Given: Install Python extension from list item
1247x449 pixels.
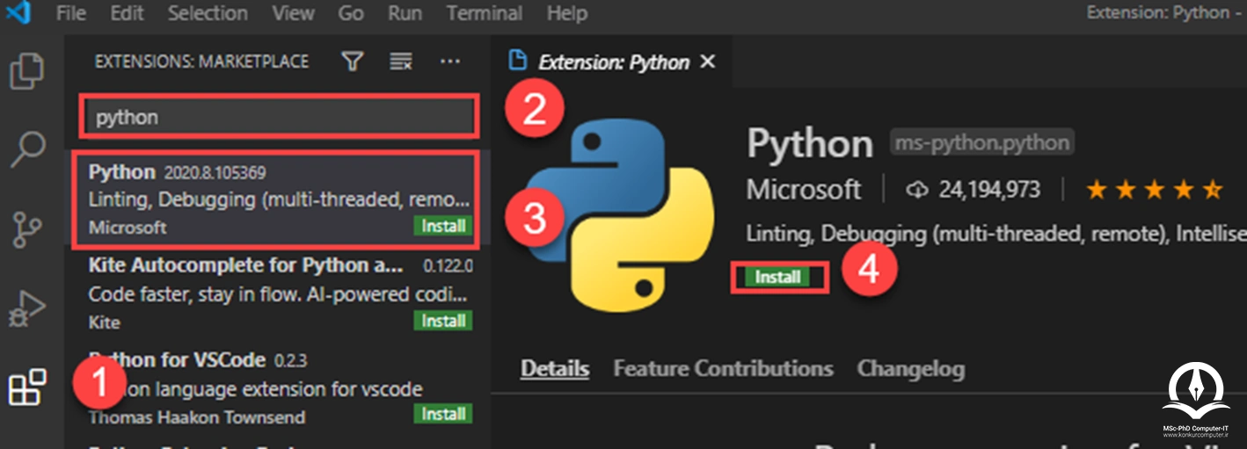Looking at the screenshot, I should [443, 226].
